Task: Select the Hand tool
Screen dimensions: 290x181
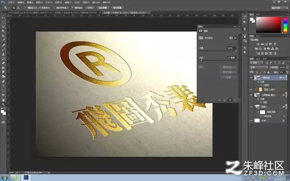Action: click(x=3, y=100)
